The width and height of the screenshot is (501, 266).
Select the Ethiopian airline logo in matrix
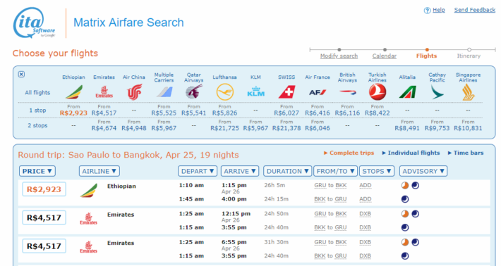(x=74, y=92)
